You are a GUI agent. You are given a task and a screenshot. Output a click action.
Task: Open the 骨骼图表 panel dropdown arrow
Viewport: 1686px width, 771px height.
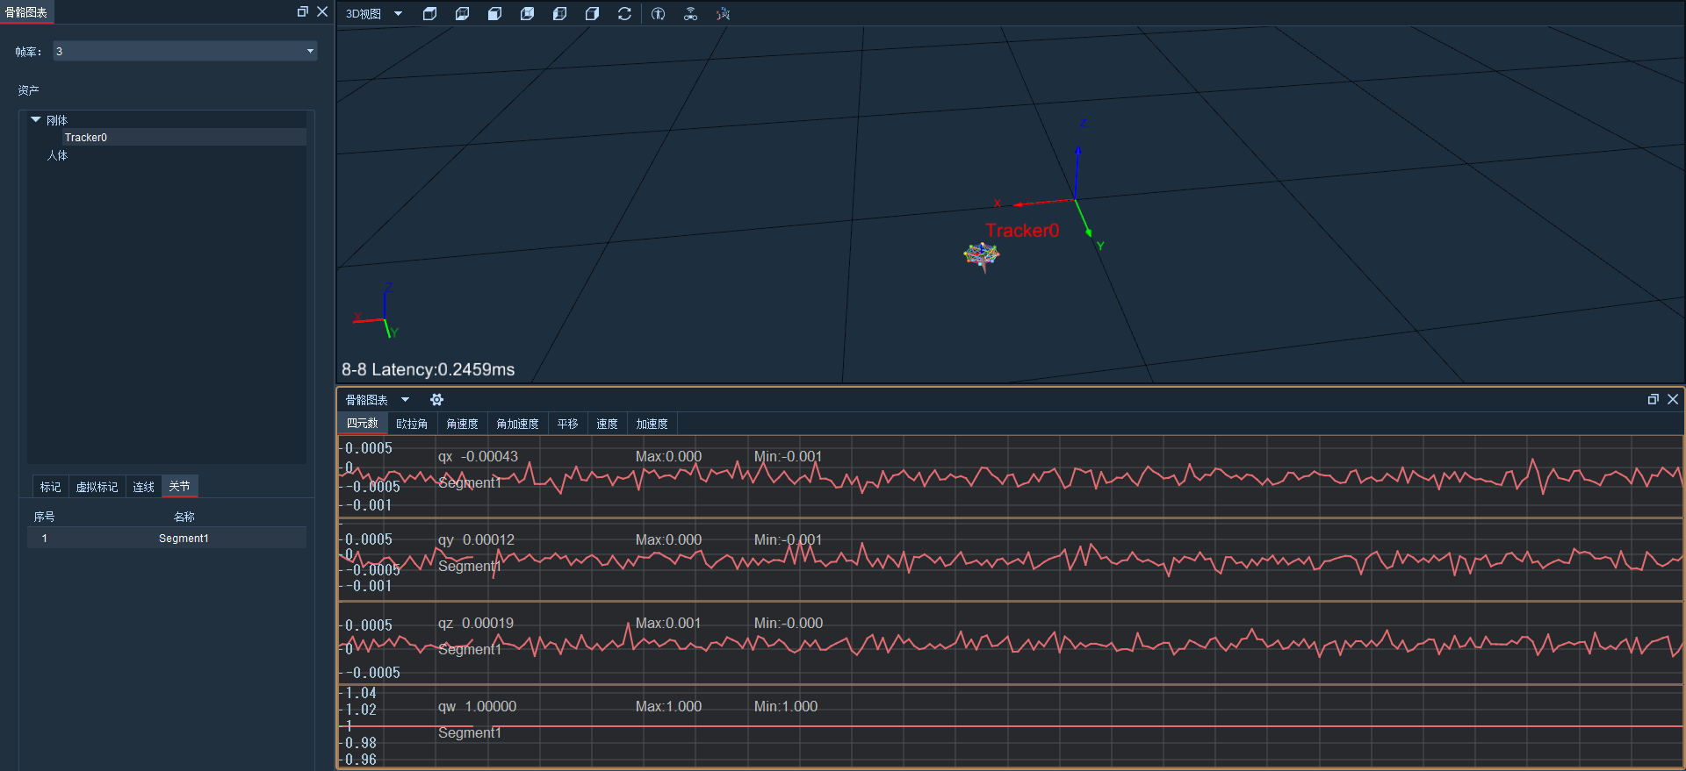tap(405, 399)
